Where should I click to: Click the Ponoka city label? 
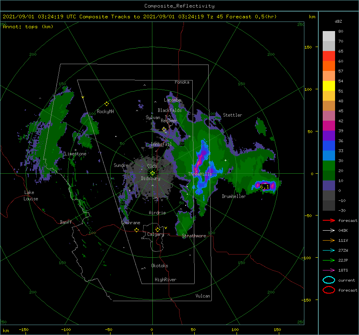pos(182,82)
